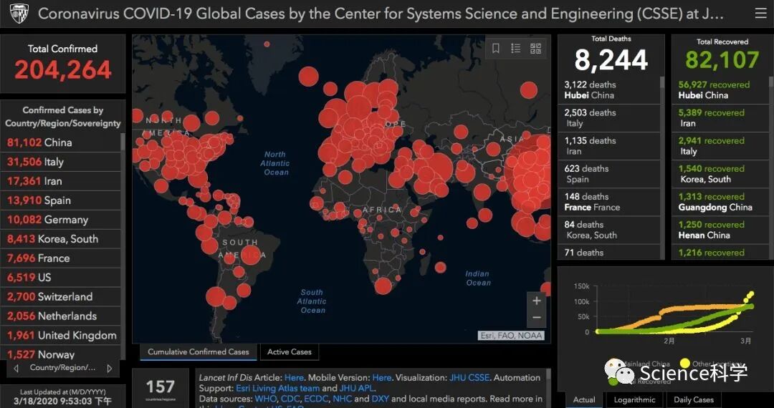Go to next country list page arrow
774x408 pixels.
click(x=109, y=368)
